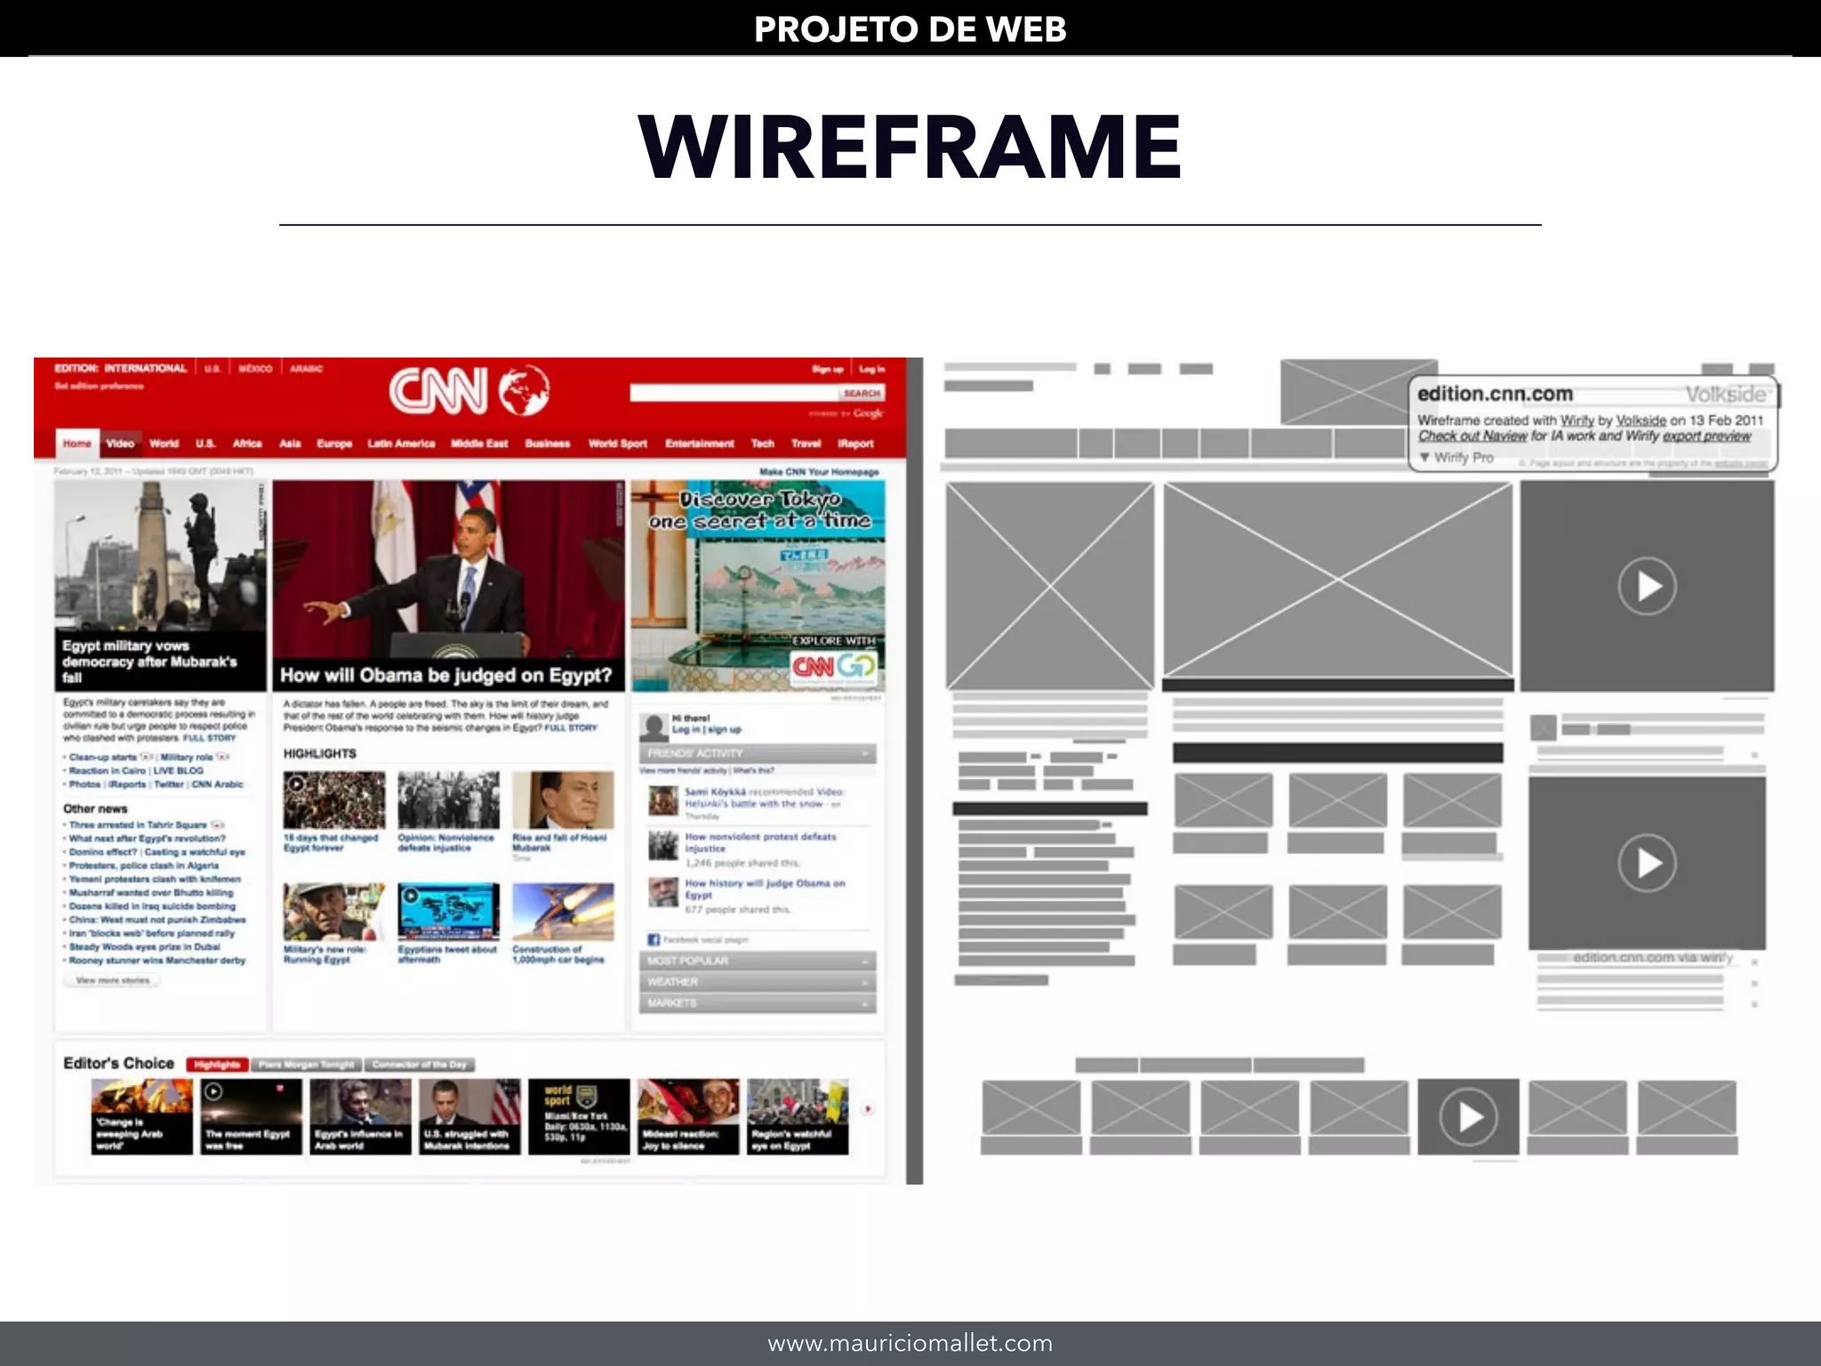Switch to the México edition
The image size is (1821, 1366).
tap(255, 368)
